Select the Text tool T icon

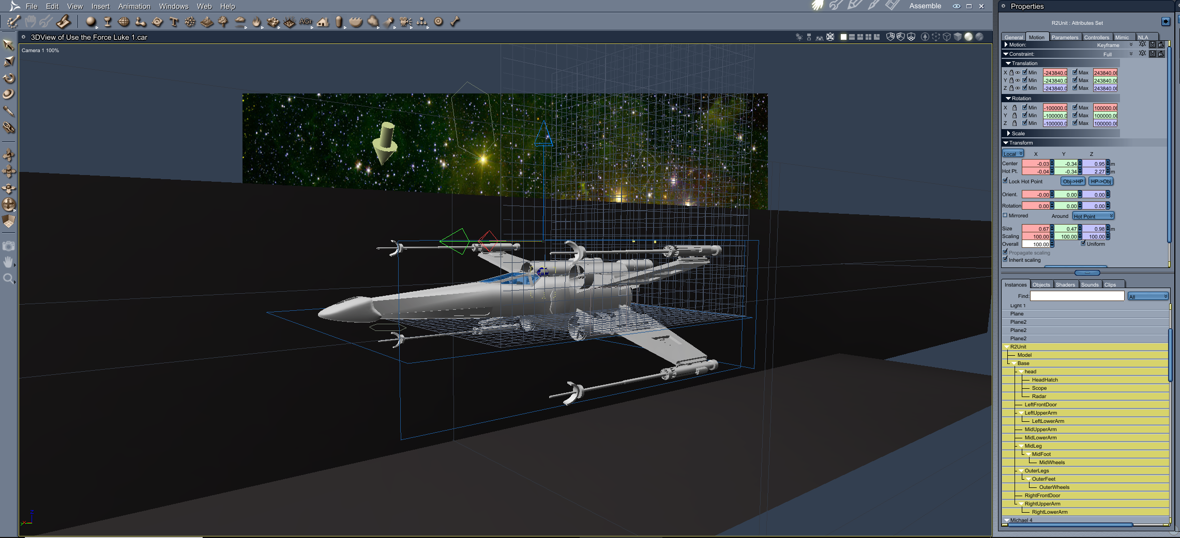pos(174,22)
